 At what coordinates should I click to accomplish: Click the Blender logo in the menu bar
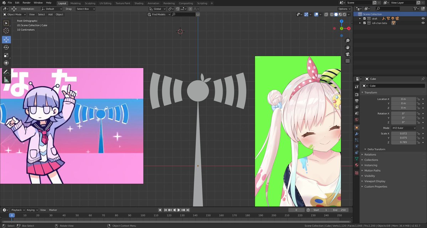4,2
